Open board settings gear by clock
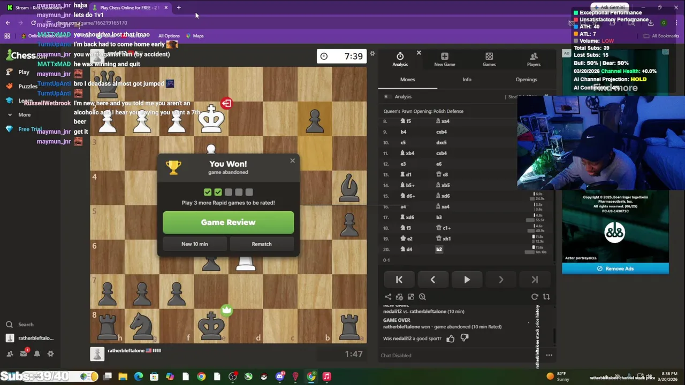The width and height of the screenshot is (685, 385). pyautogui.click(x=372, y=53)
